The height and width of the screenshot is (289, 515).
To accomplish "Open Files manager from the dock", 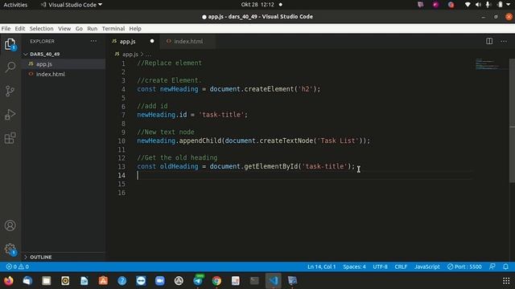I will (x=47, y=281).
